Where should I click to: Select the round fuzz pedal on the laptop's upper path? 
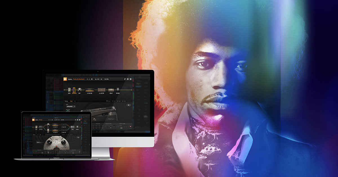click(48, 125)
